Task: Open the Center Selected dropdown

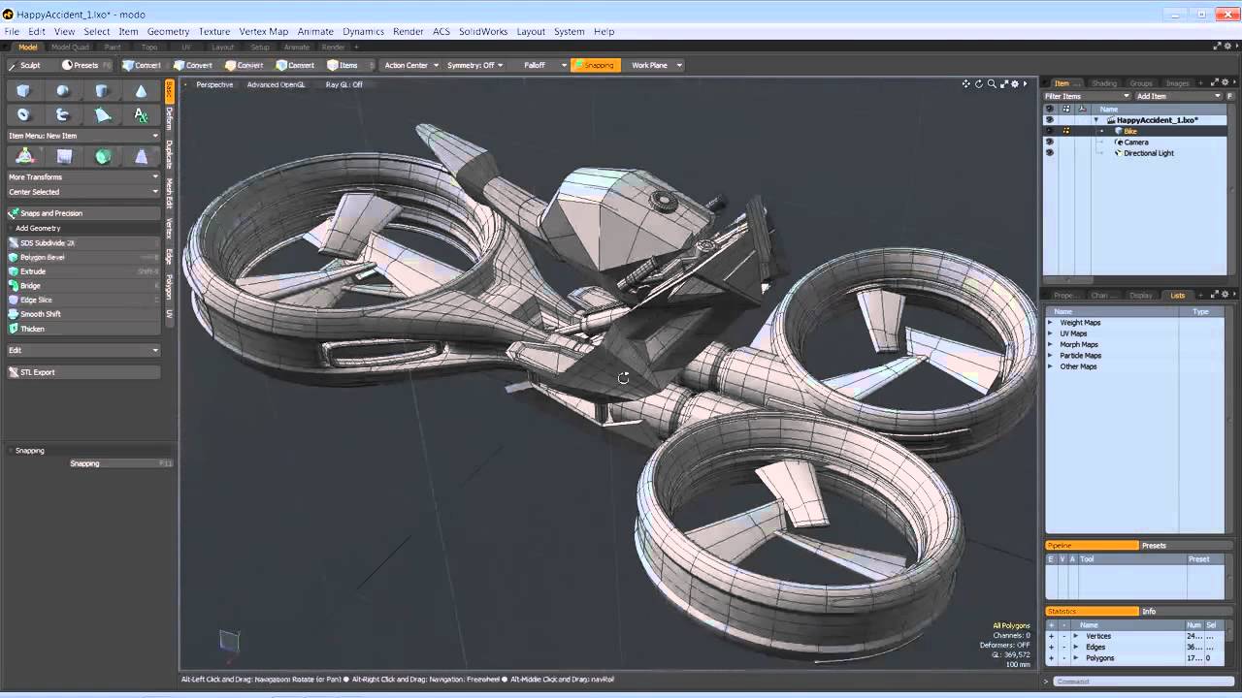Action: pyautogui.click(x=82, y=192)
